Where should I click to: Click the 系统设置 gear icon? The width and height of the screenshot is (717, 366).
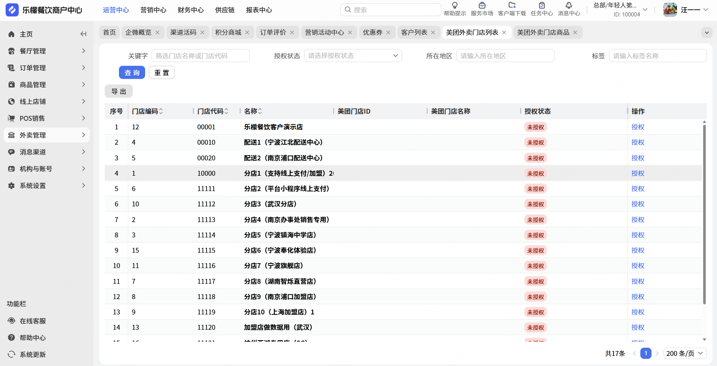point(12,185)
